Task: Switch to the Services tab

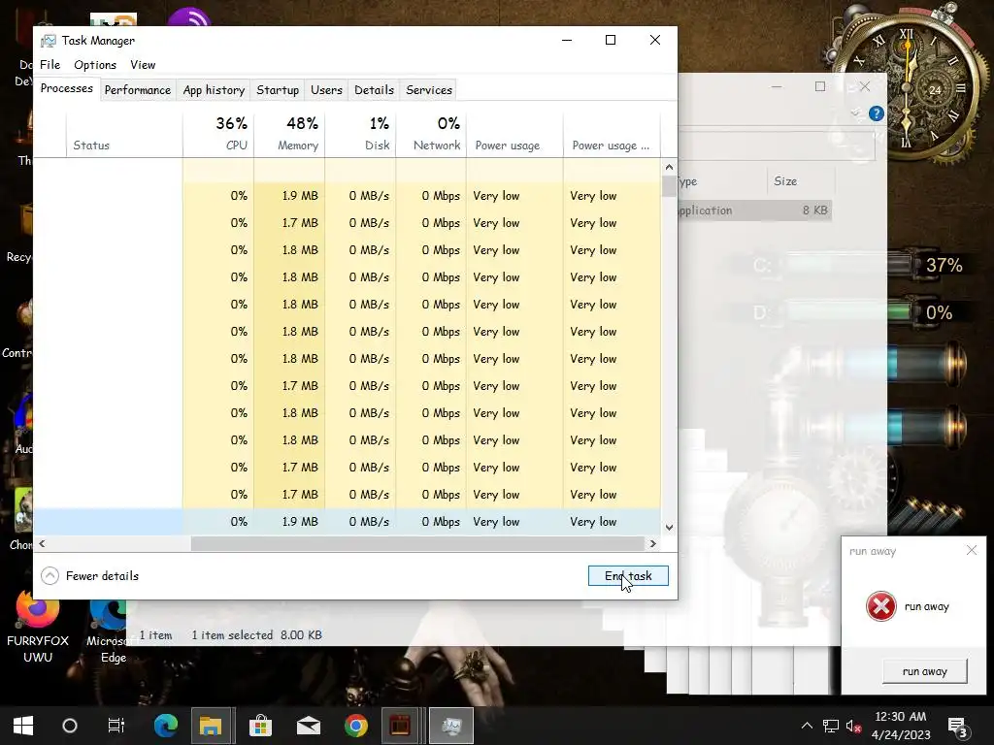Action: (x=429, y=90)
